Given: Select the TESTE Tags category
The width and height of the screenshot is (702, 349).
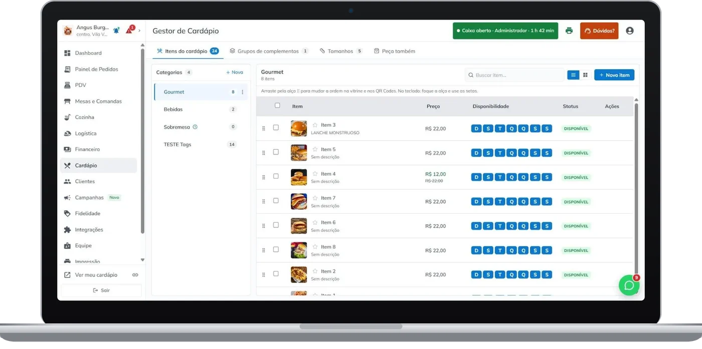Looking at the screenshot, I should 201,145.
